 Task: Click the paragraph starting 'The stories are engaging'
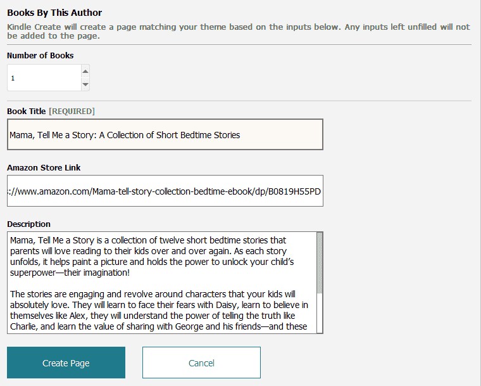tap(159, 310)
